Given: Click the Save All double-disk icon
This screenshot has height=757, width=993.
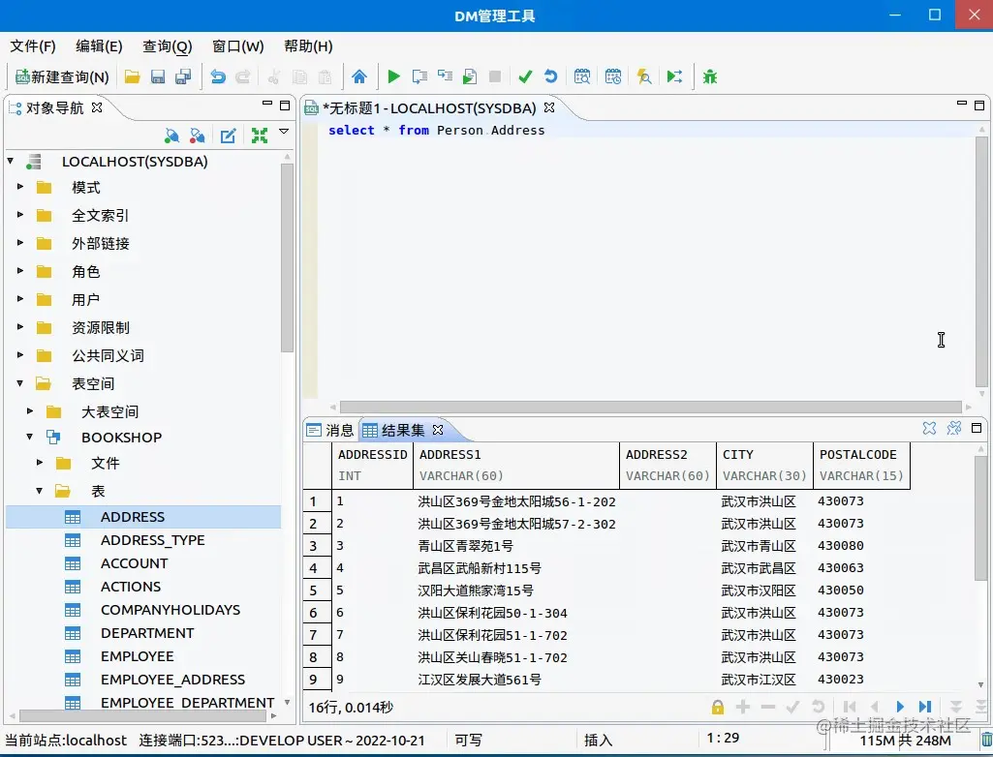Looking at the screenshot, I should click(x=183, y=77).
